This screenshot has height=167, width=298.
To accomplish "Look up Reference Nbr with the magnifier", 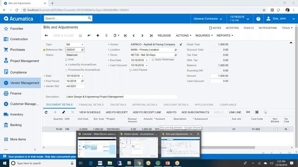I will tap(82, 50).
